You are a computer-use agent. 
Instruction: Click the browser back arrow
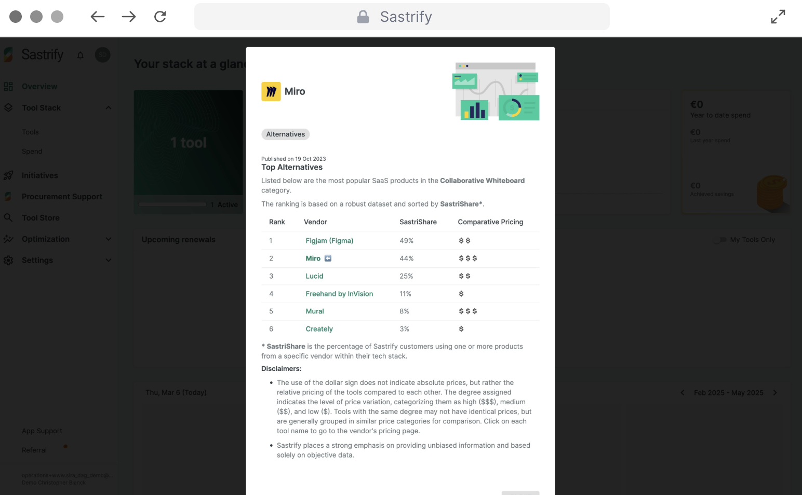tap(98, 17)
